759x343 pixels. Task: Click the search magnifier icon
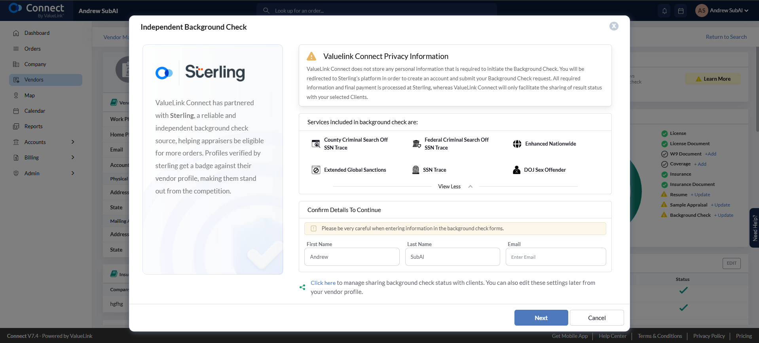(x=266, y=11)
